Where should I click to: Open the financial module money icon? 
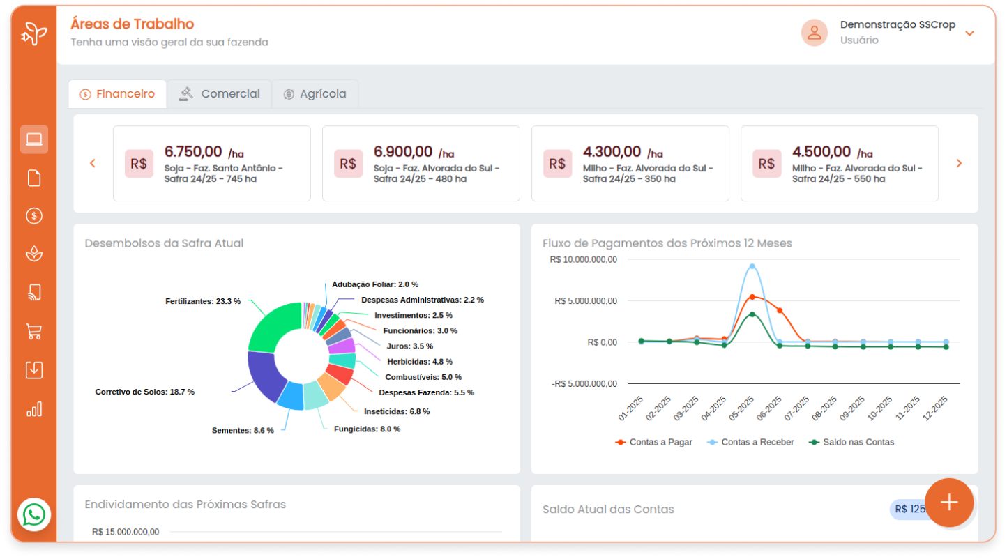[33, 215]
